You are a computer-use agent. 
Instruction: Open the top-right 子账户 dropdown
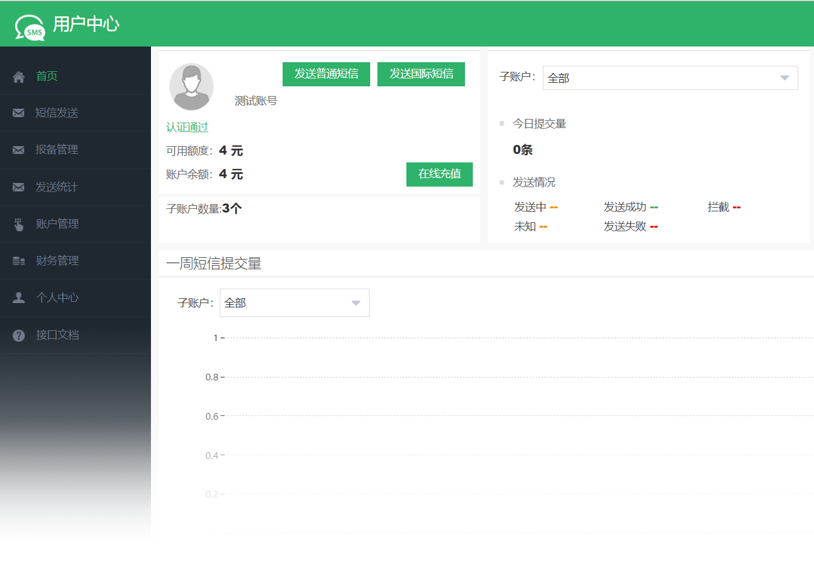coord(670,78)
